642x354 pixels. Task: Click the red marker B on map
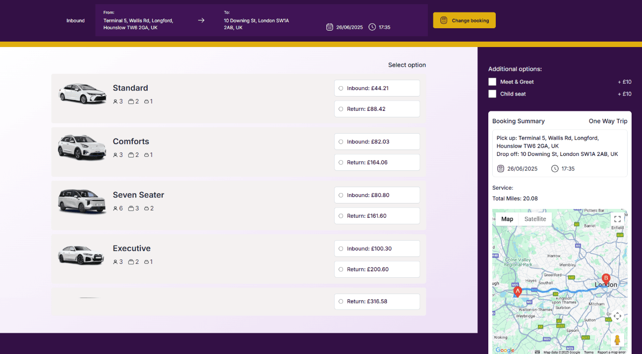(x=605, y=278)
